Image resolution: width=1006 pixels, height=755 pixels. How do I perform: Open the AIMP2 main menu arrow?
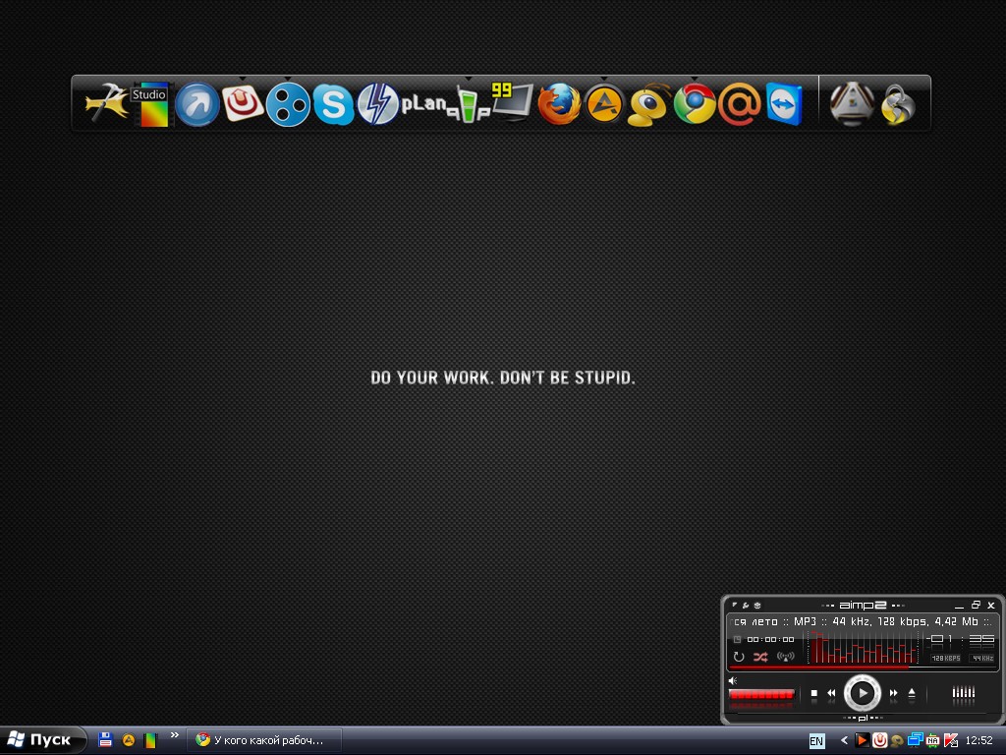(734, 606)
